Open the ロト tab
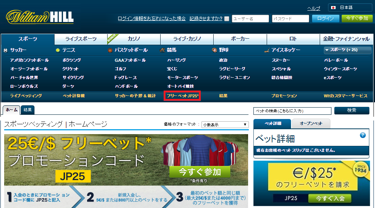 coord(293,39)
